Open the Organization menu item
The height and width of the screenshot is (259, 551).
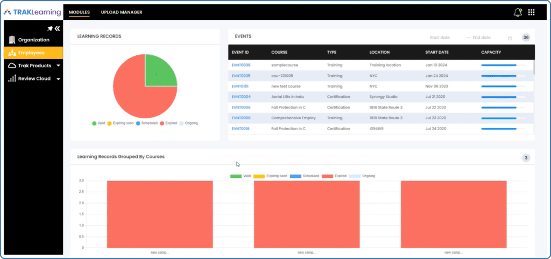33,40
